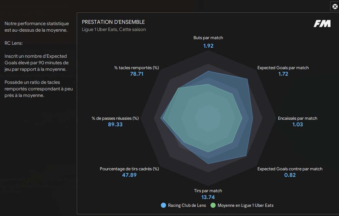Click the % tacles remportés label

(136, 68)
